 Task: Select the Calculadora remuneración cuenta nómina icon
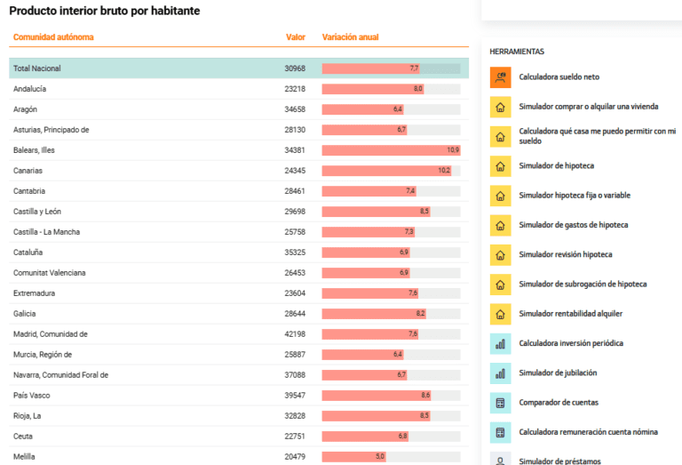500,433
